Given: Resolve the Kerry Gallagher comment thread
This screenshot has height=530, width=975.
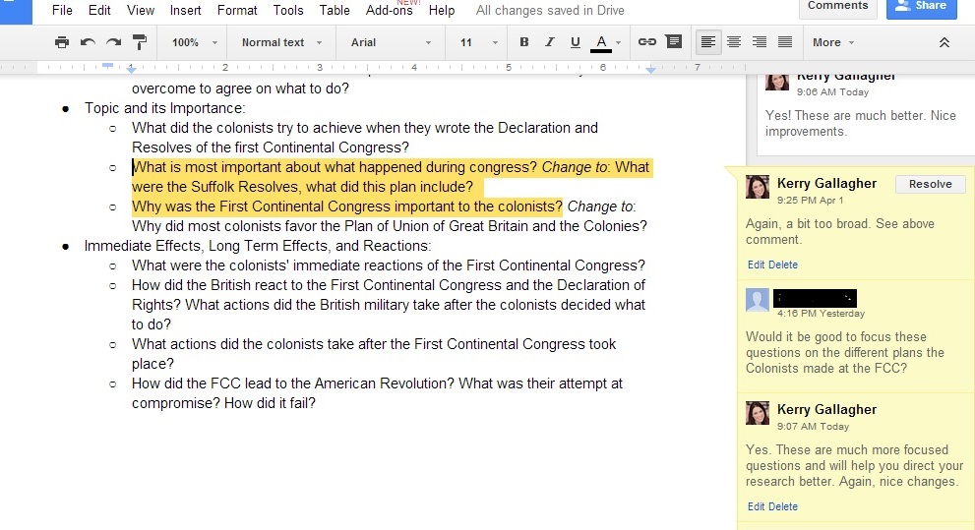Looking at the screenshot, I should pos(930,184).
